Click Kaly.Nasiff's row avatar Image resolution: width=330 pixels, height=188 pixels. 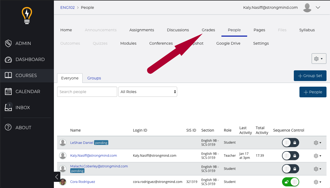(x=63, y=156)
